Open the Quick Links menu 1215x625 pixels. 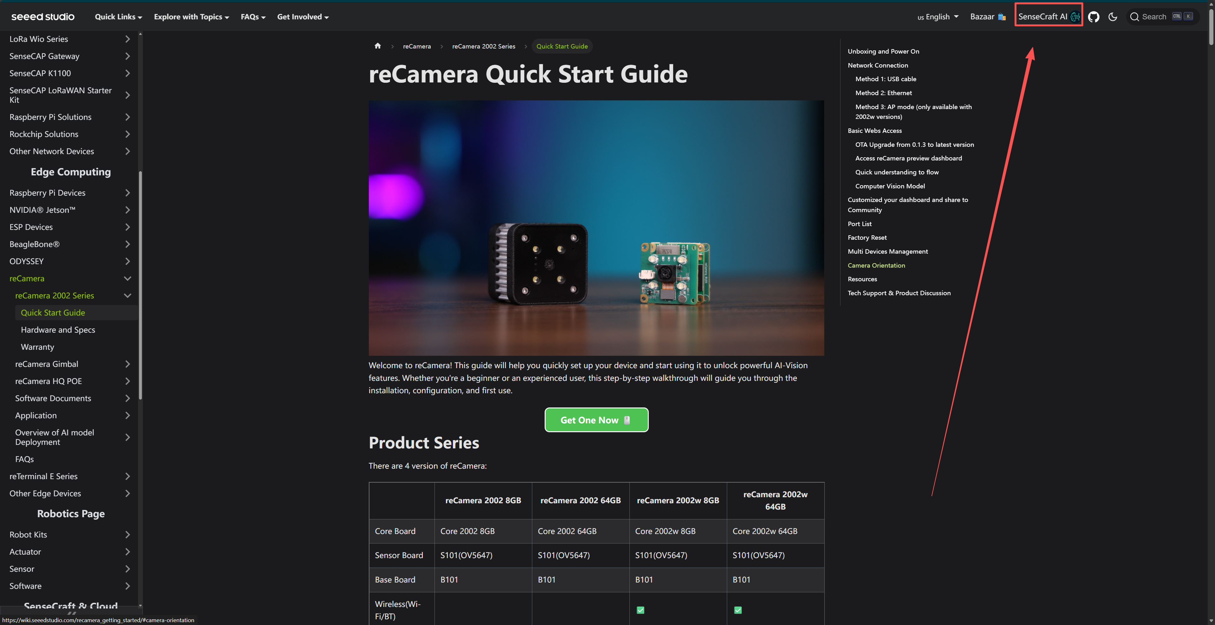(118, 17)
